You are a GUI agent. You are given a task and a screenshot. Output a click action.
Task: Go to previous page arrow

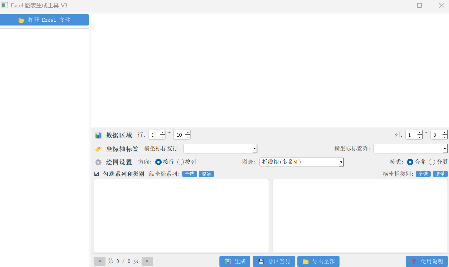99,261
